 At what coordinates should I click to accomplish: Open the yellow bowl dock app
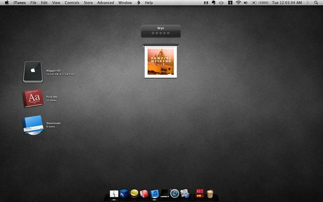point(134,193)
